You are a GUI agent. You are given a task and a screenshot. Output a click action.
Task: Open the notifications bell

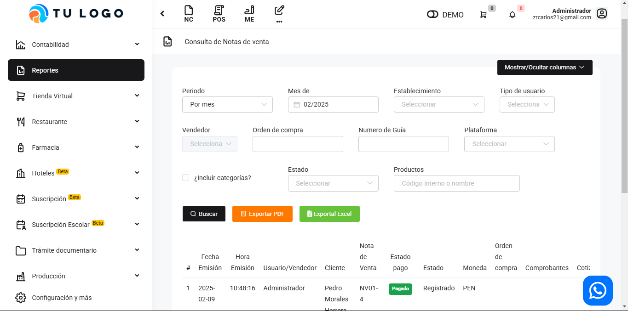click(512, 15)
